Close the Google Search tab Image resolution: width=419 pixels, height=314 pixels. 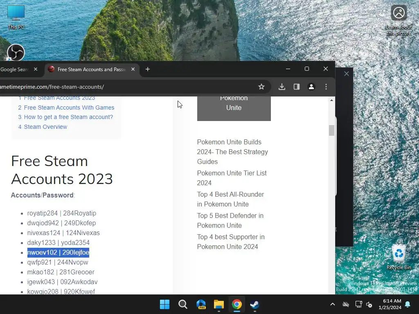[36, 69]
